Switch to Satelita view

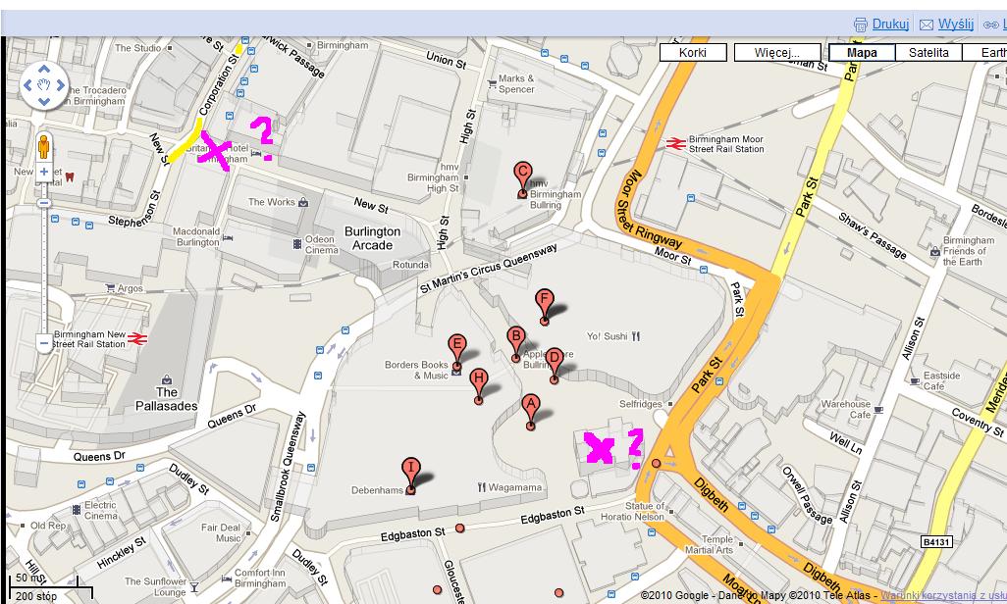click(x=928, y=53)
